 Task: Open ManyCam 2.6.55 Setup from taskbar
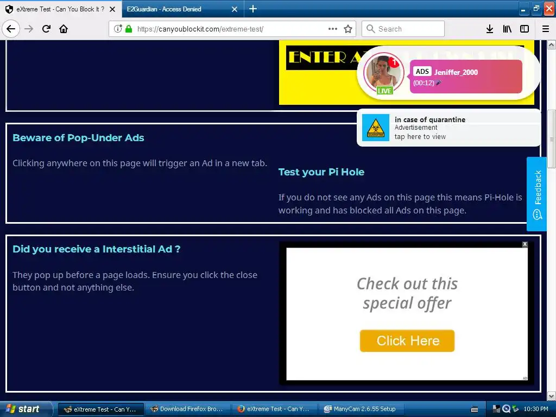[362, 409]
